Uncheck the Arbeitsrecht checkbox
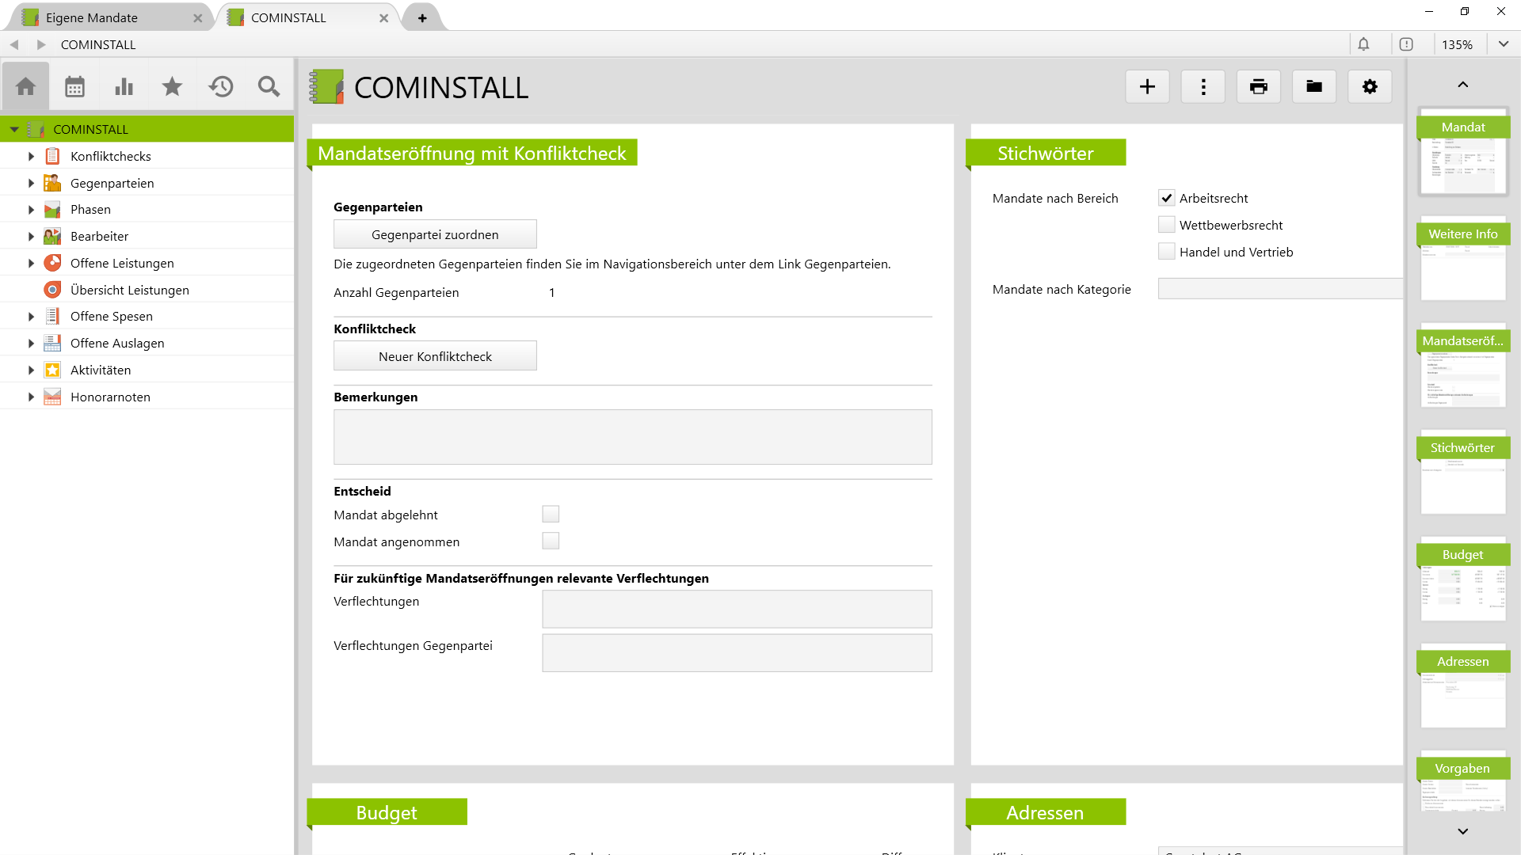The image size is (1521, 855). (1167, 198)
